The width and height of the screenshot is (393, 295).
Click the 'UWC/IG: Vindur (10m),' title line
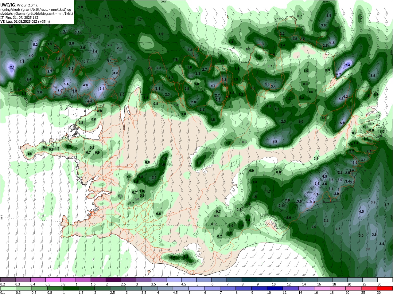click(x=19, y=5)
